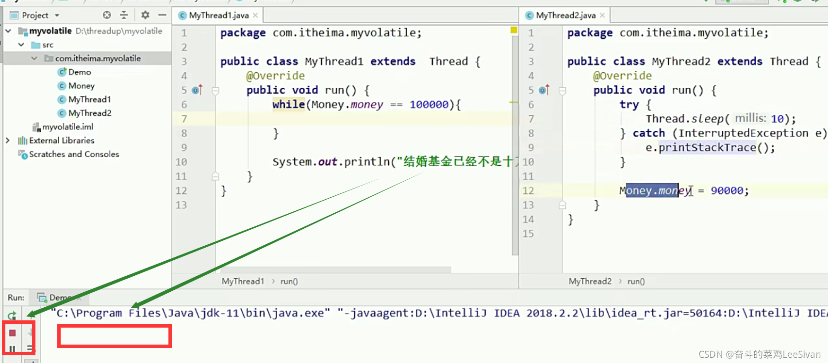Select the Money class in project tree
Image resolution: width=828 pixels, height=363 pixels.
pyautogui.click(x=76, y=86)
